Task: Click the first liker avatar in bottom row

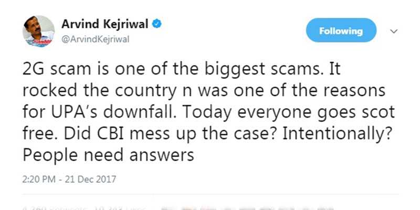Action: coord(167,208)
